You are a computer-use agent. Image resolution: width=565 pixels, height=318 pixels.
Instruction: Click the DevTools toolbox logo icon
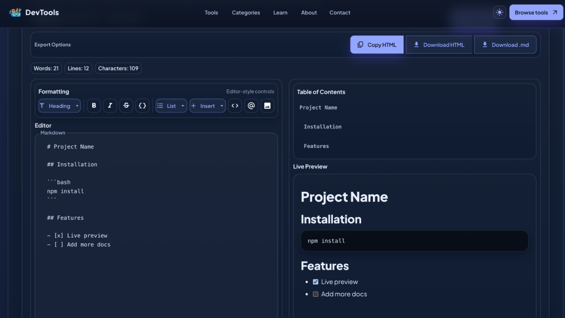tap(16, 12)
